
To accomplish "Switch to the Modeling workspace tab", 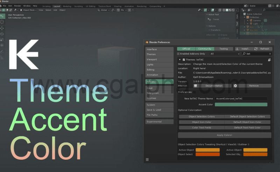I will point(67,6).
